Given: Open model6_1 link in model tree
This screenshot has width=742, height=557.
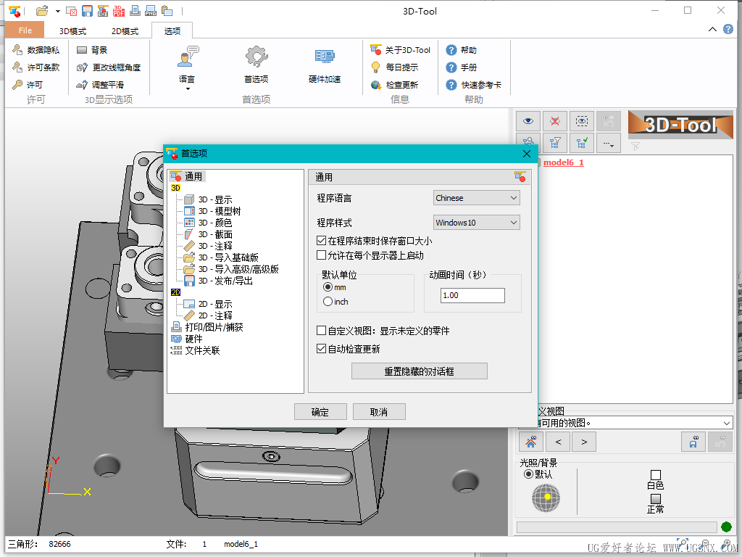Looking at the screenshot, I should point(564,162).
